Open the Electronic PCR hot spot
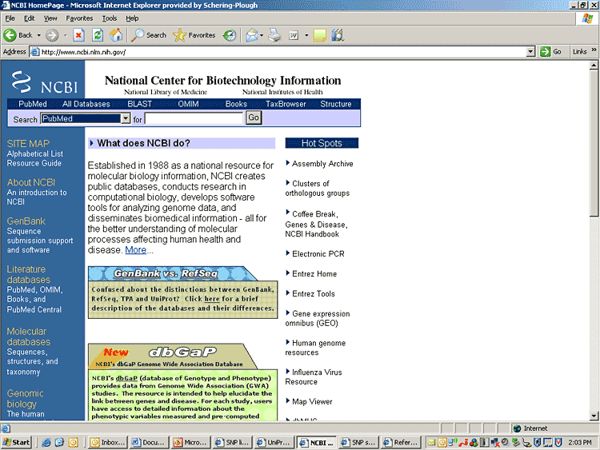The height and width of the screenshot is (450, 600). point(318,254)
